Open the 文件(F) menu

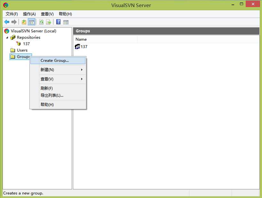pyautogui.click(x=12, y=14)
